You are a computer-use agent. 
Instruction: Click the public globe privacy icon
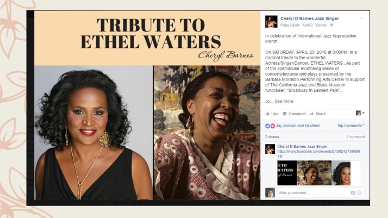[x=331, y=25]
